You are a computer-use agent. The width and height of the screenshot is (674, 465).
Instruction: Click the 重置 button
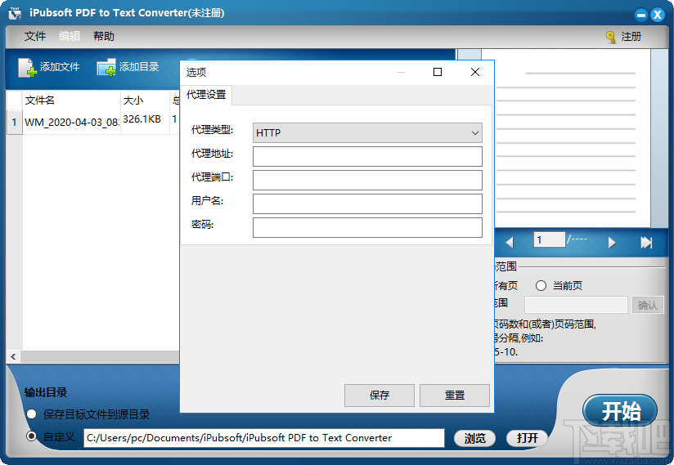point(454,395)
